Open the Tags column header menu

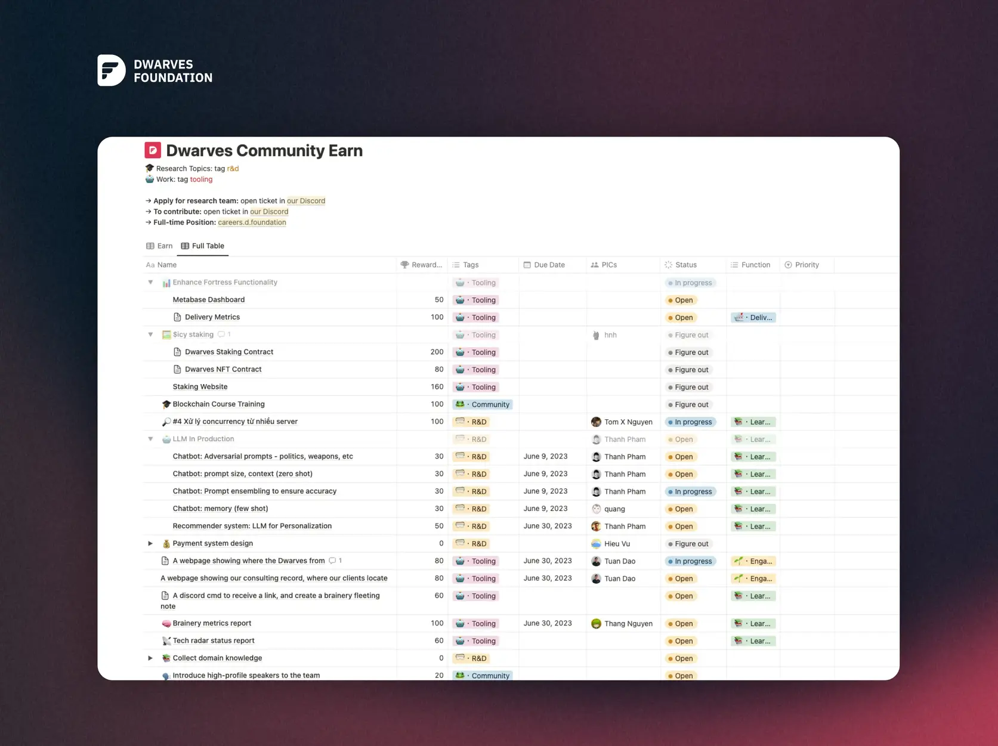[x=483, y=265]
